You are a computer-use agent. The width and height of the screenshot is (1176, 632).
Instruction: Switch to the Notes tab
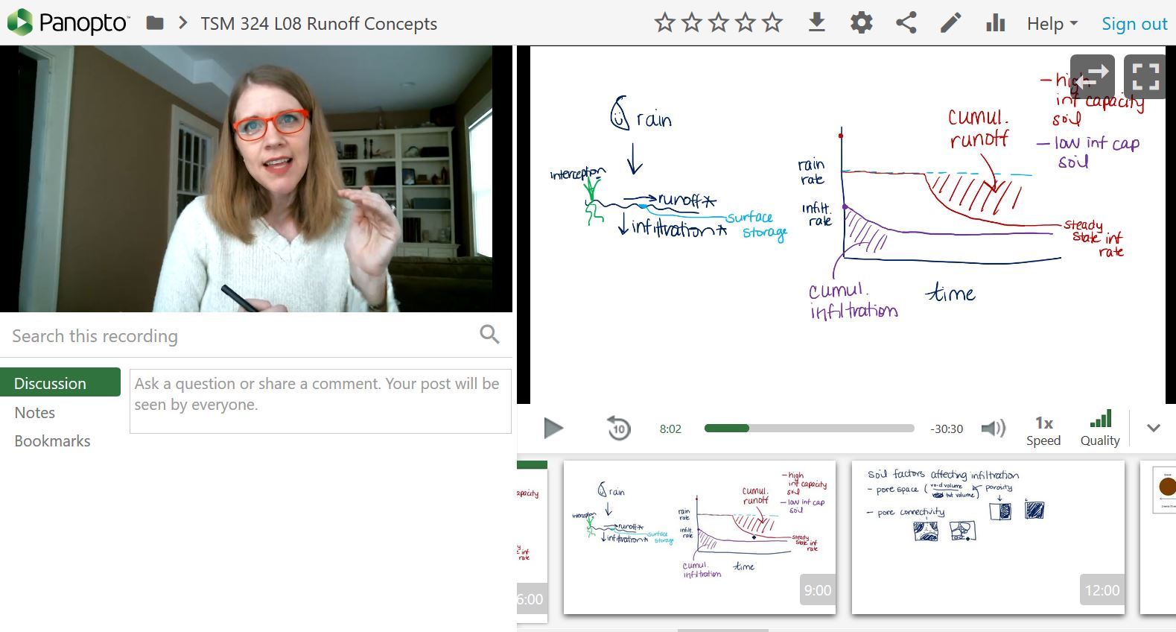(35, 412)
